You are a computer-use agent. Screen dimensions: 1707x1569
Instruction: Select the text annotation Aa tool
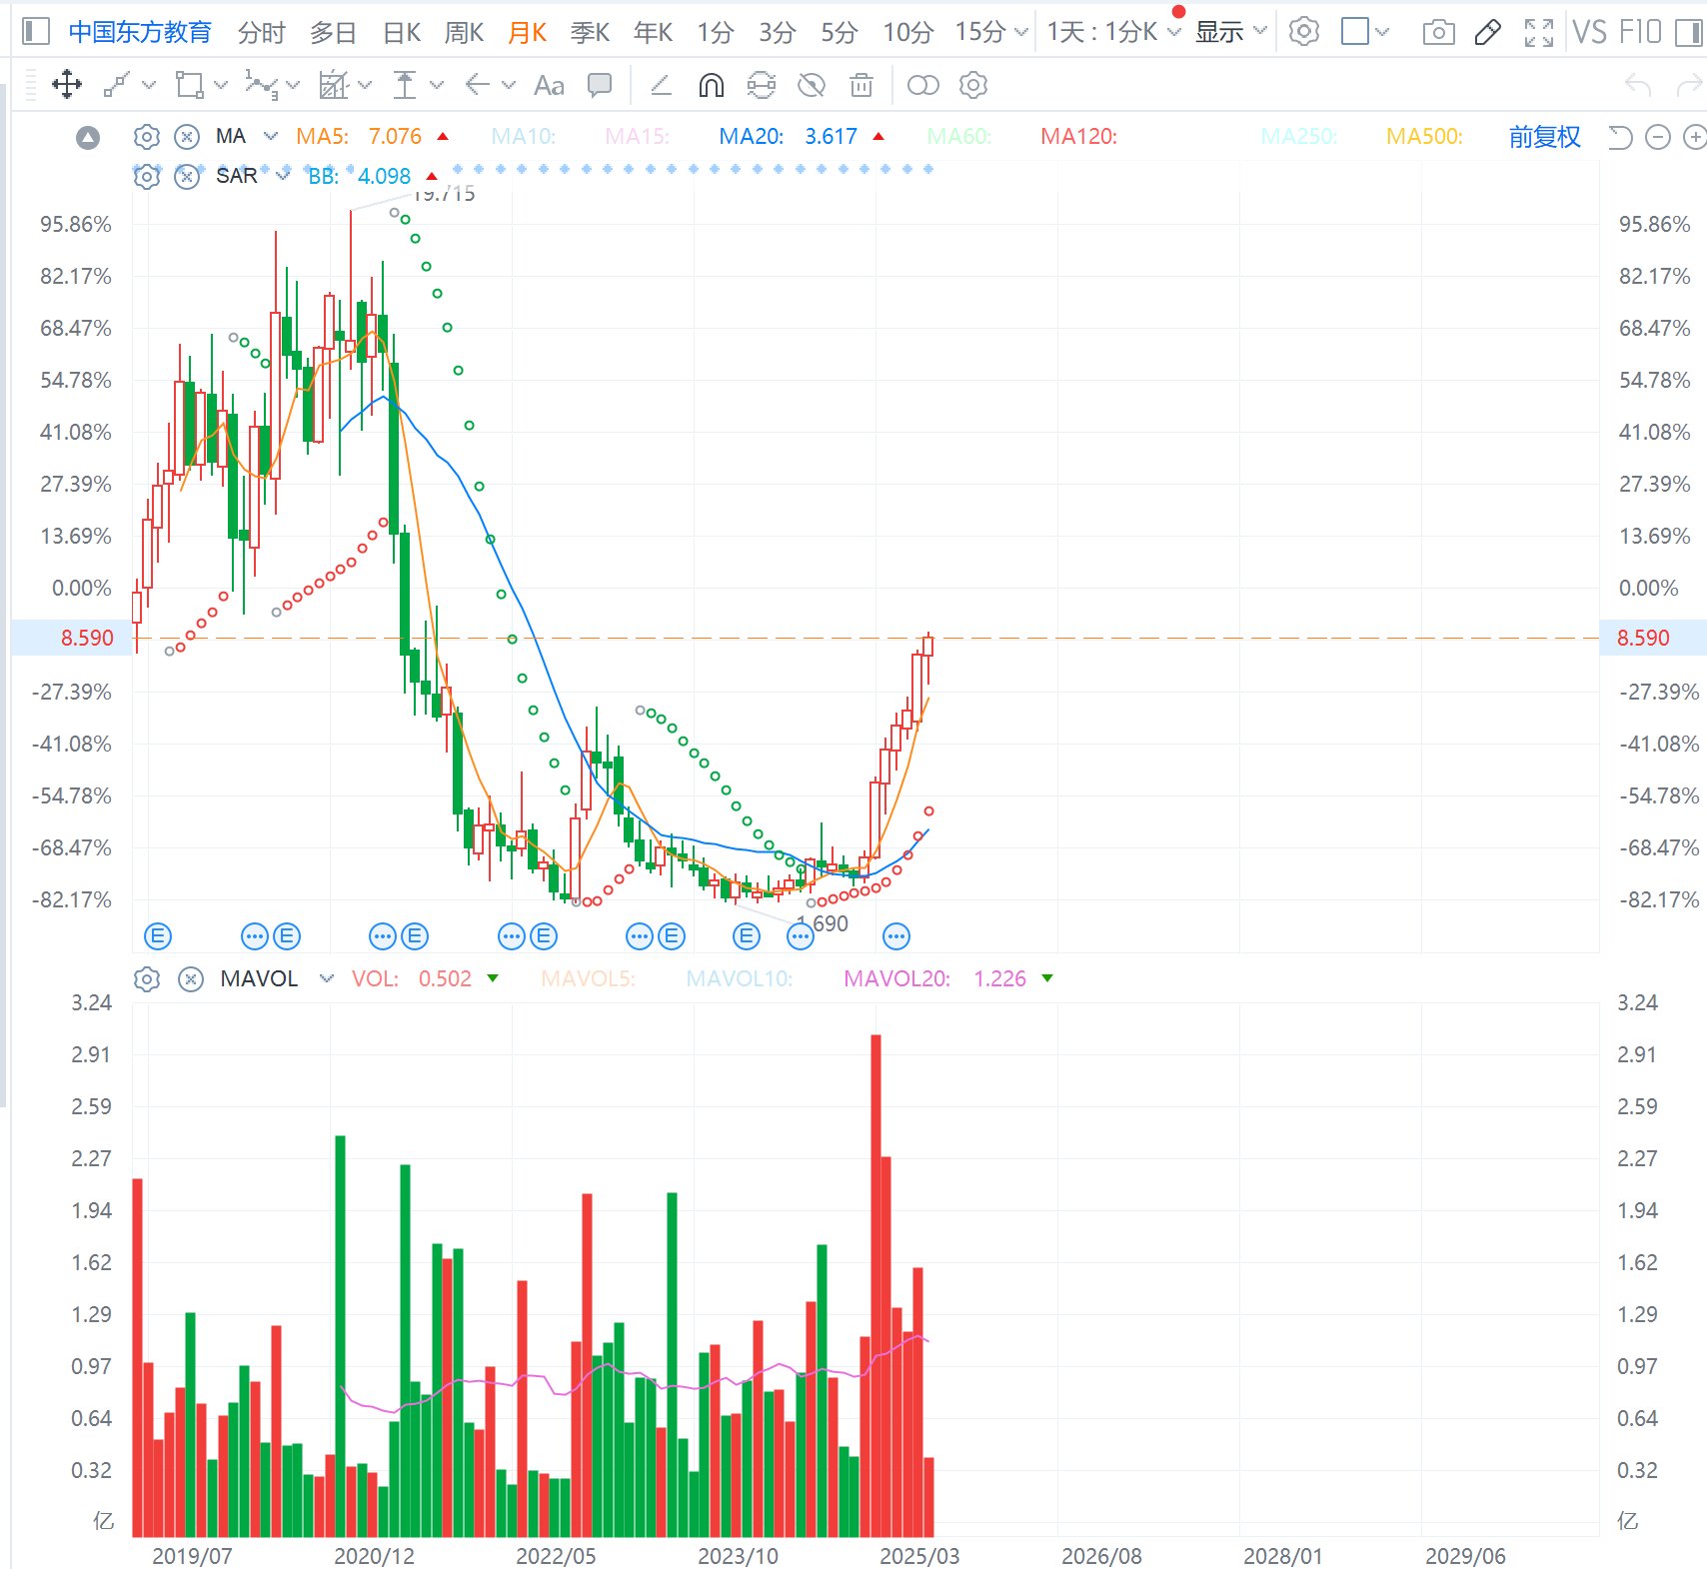tap(549, 85)
